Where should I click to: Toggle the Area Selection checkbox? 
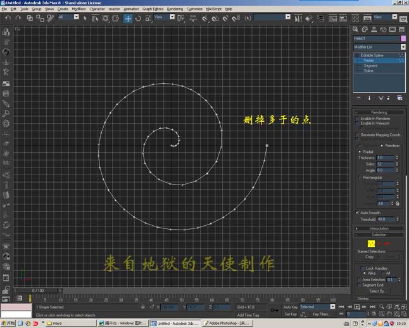click(x=359, y=280)
